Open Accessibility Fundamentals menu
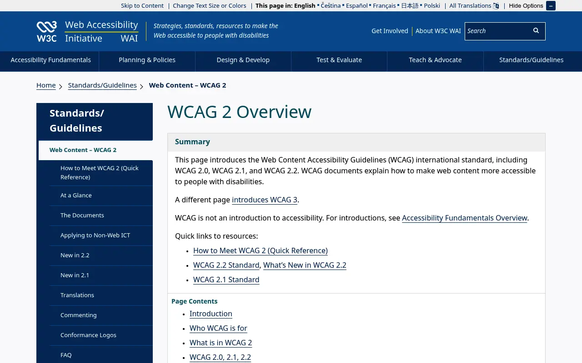The height and width of the screenshot is (363, 582). tap(50, 60)
